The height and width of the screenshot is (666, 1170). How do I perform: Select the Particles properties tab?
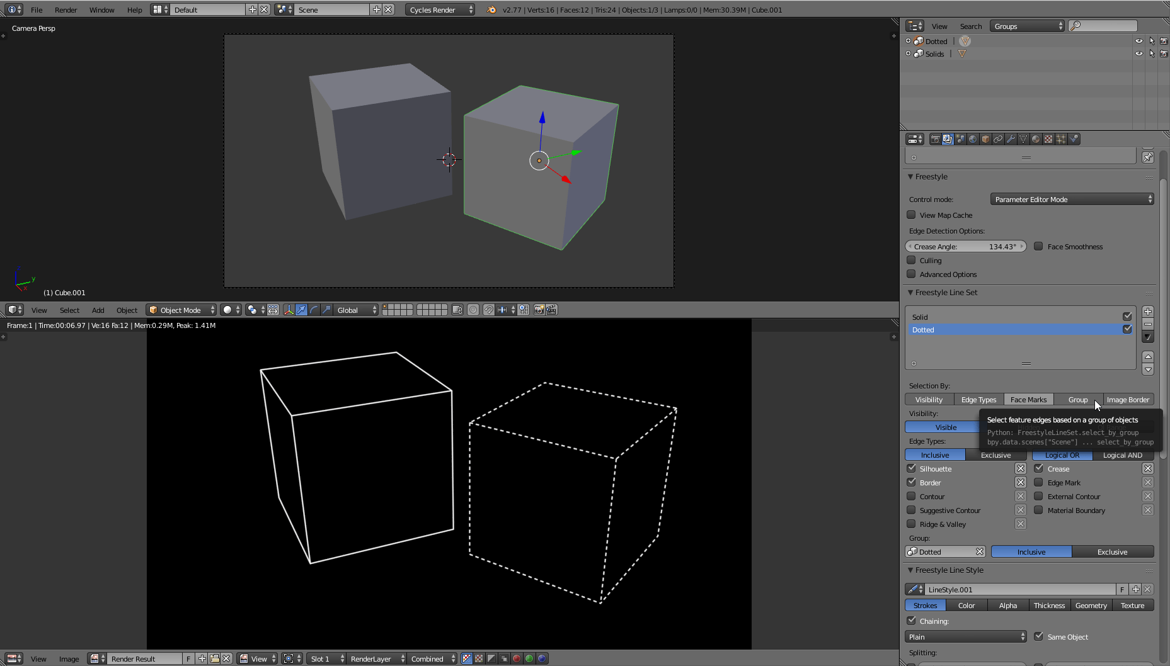point(1061,138)
